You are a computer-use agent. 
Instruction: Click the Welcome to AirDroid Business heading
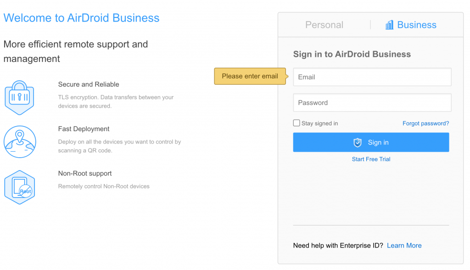click(x=81, y=18)
